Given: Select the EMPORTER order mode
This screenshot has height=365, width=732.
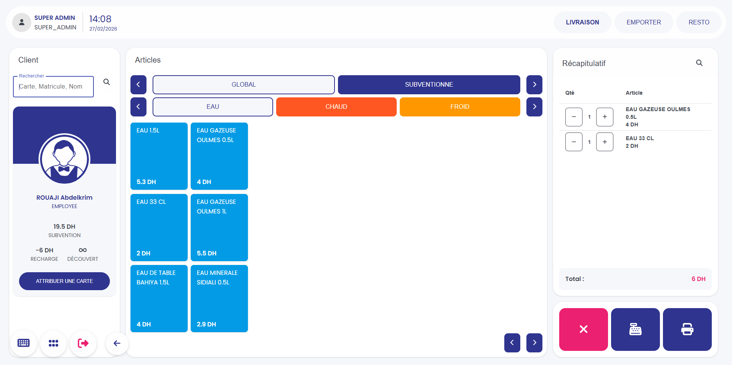Looking at the screenshot, I should point(644,23).
